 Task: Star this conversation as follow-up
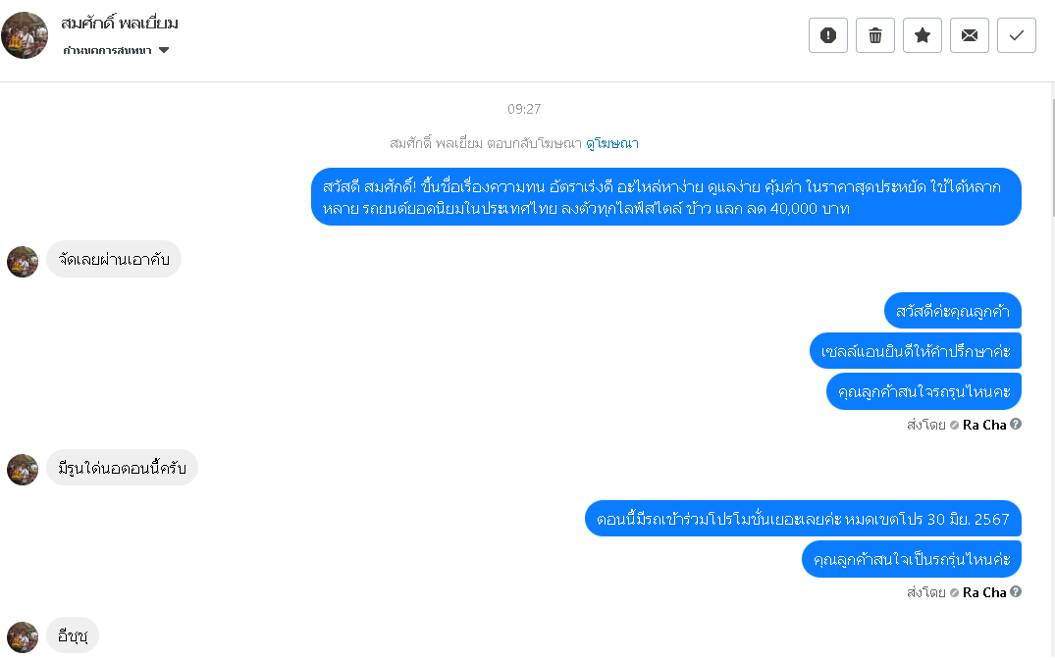922,35
